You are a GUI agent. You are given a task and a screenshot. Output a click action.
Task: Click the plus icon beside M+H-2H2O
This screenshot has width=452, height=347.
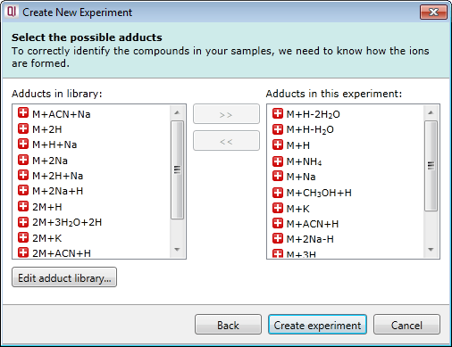pos(278,113)
